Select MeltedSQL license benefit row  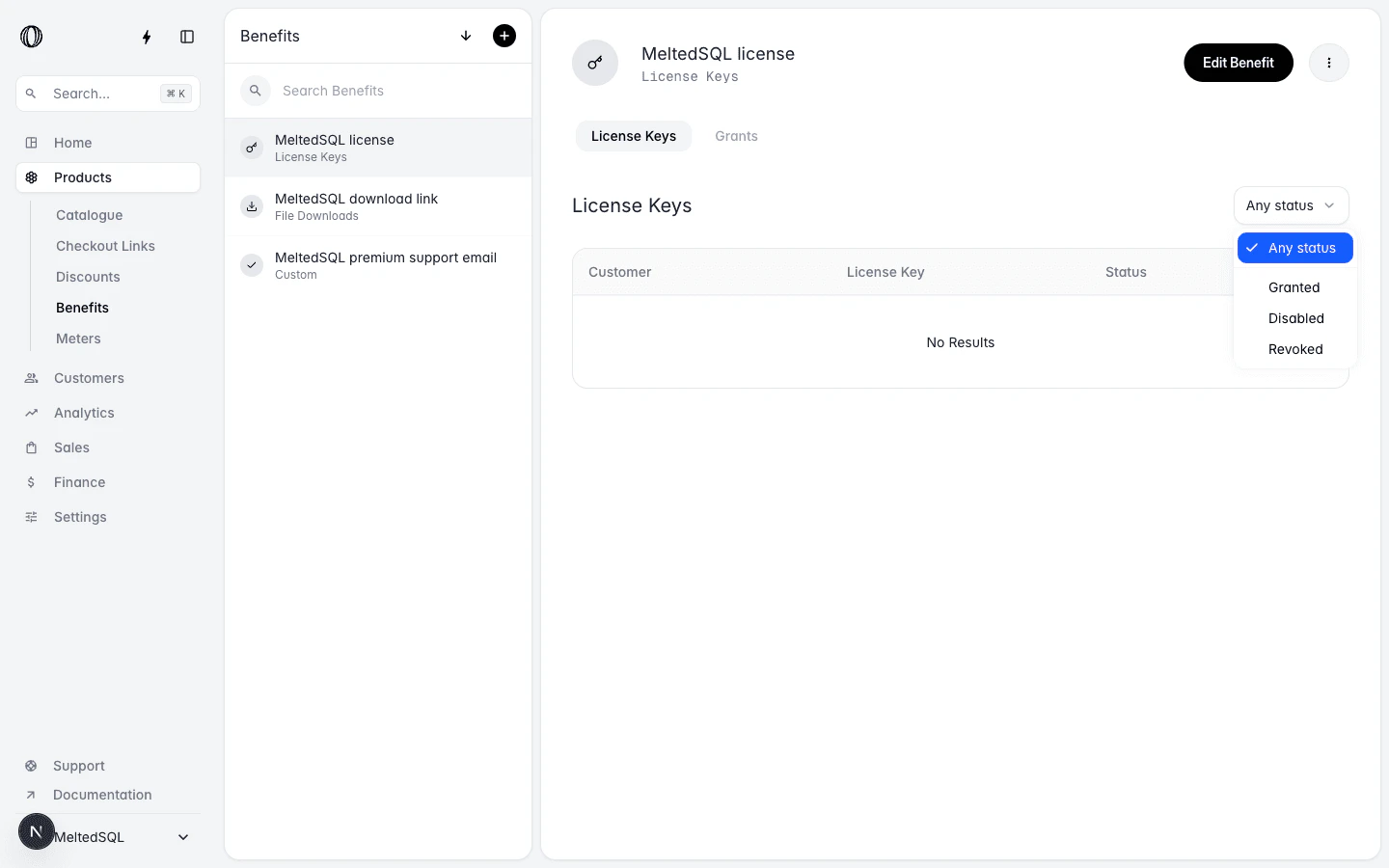(x=378, y=148)
